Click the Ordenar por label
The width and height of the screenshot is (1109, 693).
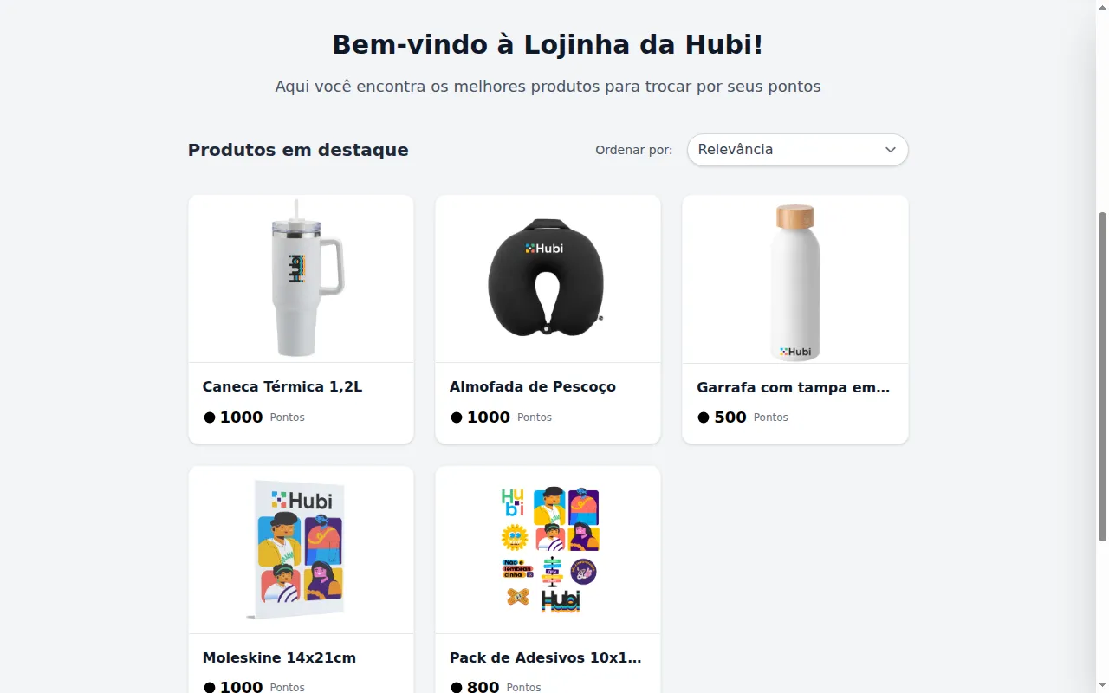tap(633, 150)
